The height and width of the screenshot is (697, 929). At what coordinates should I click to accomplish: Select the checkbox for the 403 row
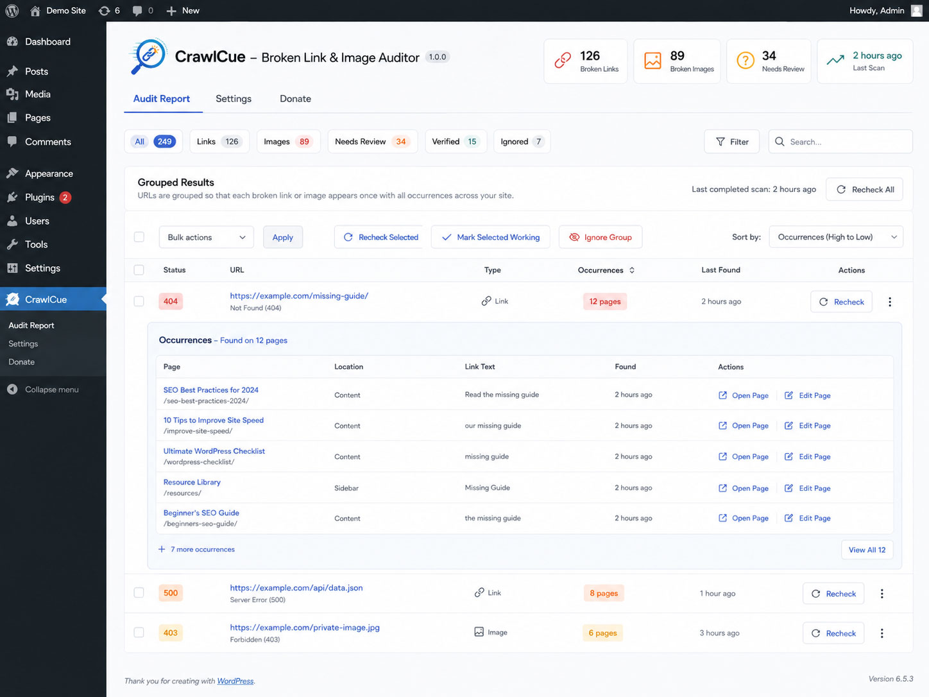tap(139, 632)
